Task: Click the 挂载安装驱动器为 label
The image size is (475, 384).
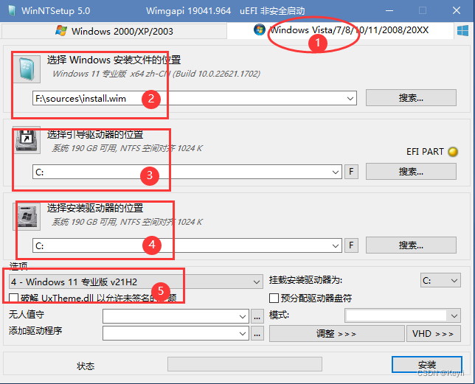Action: point(305,280)
